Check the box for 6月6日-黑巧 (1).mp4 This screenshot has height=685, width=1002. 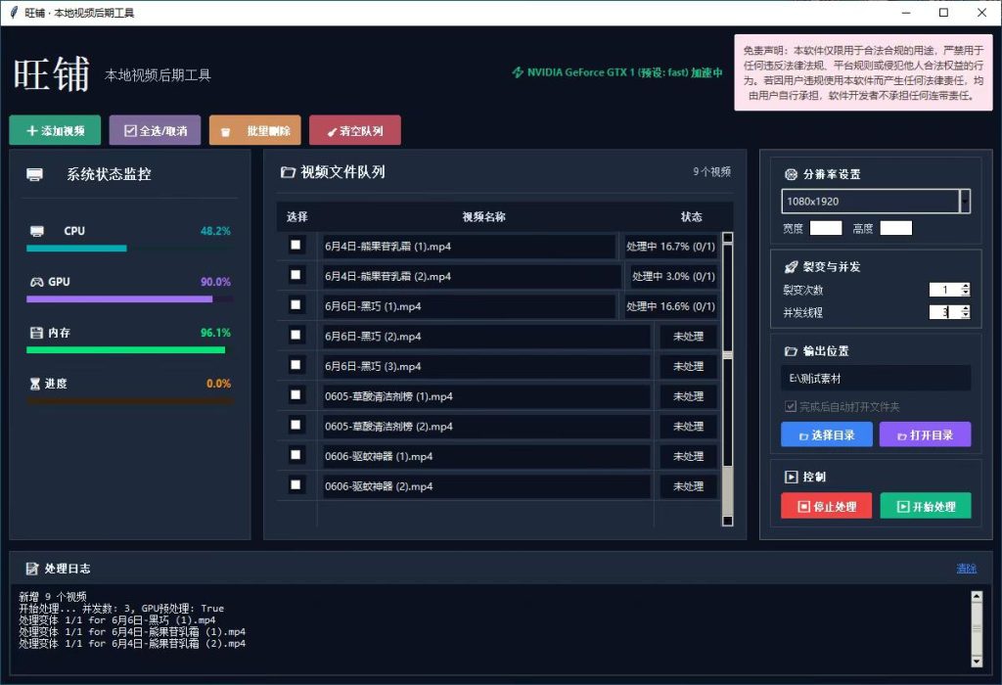click(296, 304)
